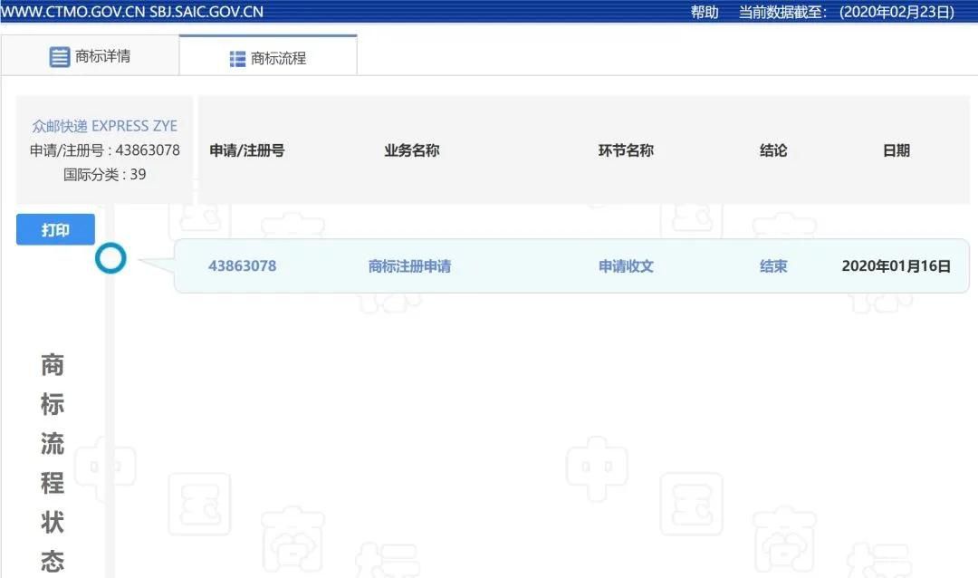Viewport: 978px width, 578px height.
Task: Open trademark name 众邮快递 EXPRESS ZYE
Action: tap(104, 125)
